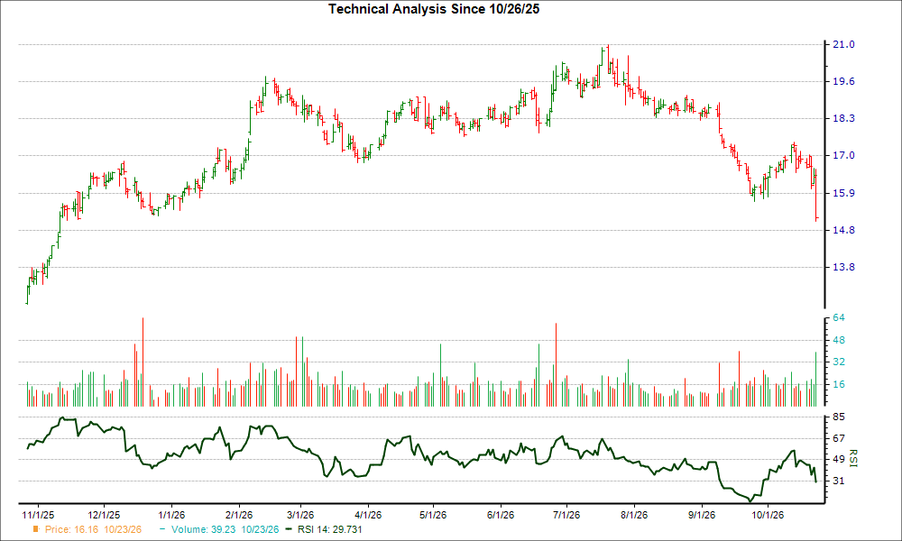Click the 18.3 price axis label
The height and width of the screenshot is (541, 902).
click(843, 118)
